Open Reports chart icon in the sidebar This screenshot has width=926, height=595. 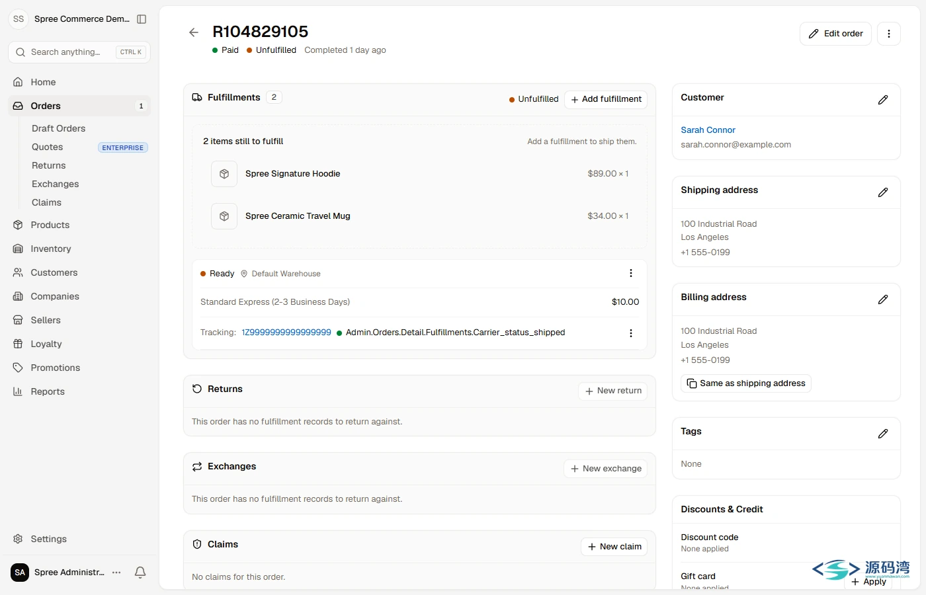tap(18, 391)
